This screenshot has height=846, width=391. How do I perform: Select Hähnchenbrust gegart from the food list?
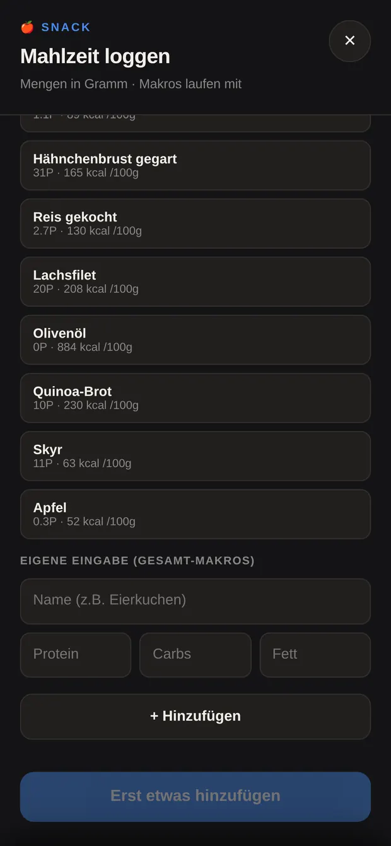195,165
